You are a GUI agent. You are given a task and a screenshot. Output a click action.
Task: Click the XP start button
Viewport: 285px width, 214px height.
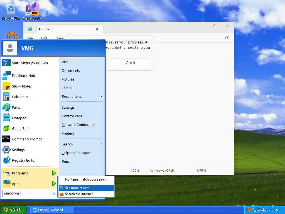(x=13, y=210)
